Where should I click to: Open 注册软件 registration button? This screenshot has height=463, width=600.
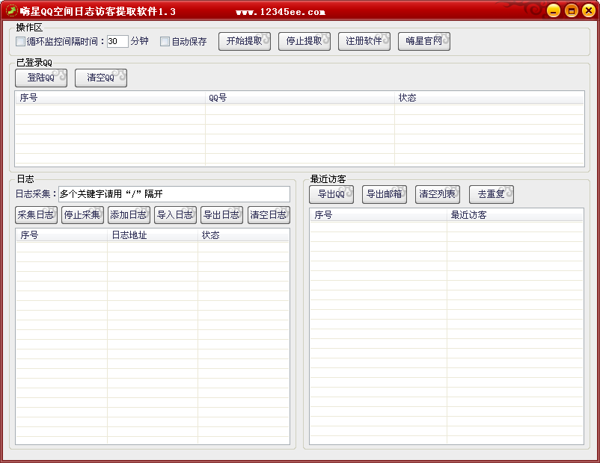(364, 41)
